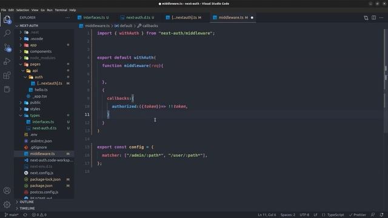Open the .env file

point(34,134)
